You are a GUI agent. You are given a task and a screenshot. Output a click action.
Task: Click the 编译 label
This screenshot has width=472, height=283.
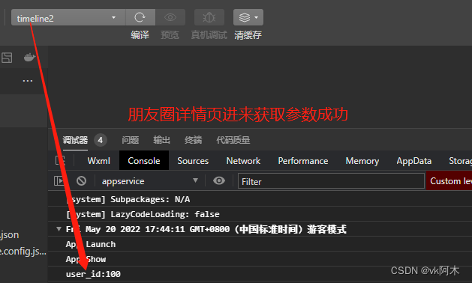tap(140, 35)
